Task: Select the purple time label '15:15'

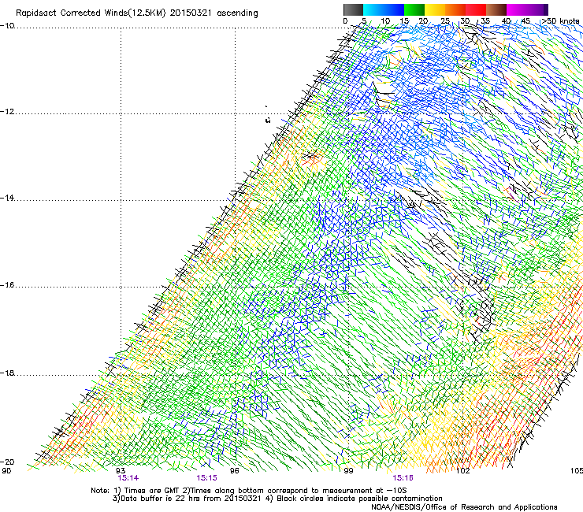Action: (x=206, y=478)
